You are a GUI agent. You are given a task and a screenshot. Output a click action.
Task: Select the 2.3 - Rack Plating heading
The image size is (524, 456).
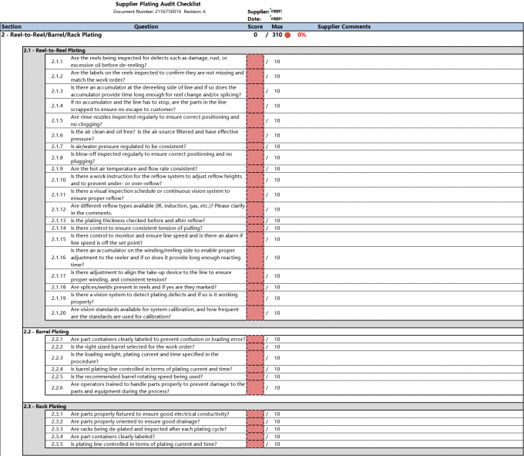pyautogui.click(x=45, y=406)
